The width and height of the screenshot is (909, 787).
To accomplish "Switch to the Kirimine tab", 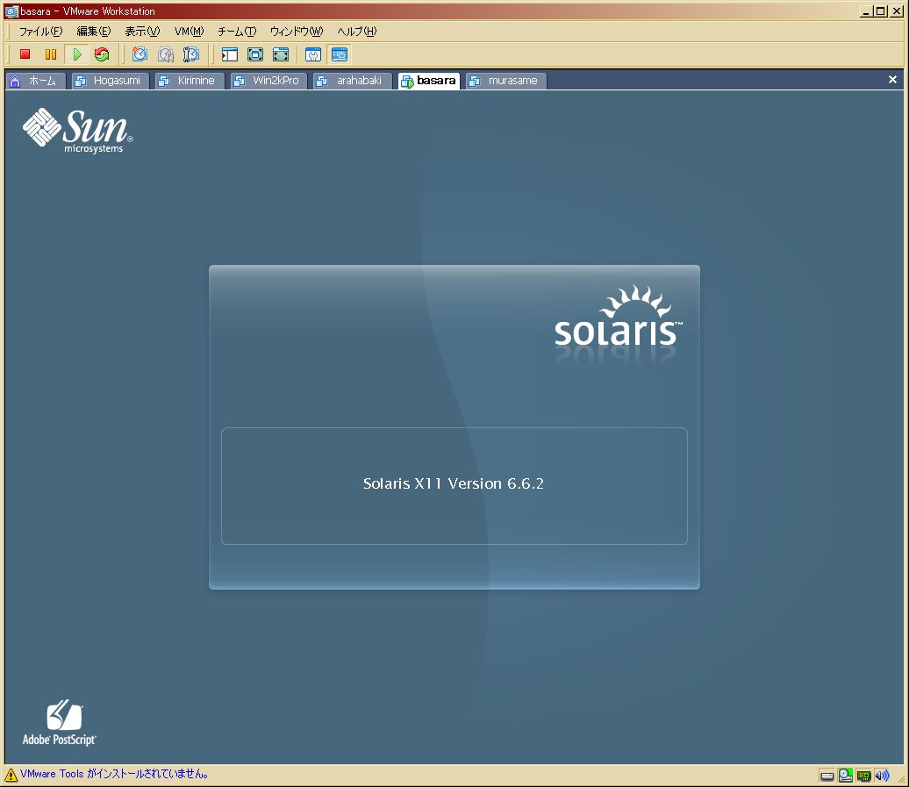I will click(189, 81).
